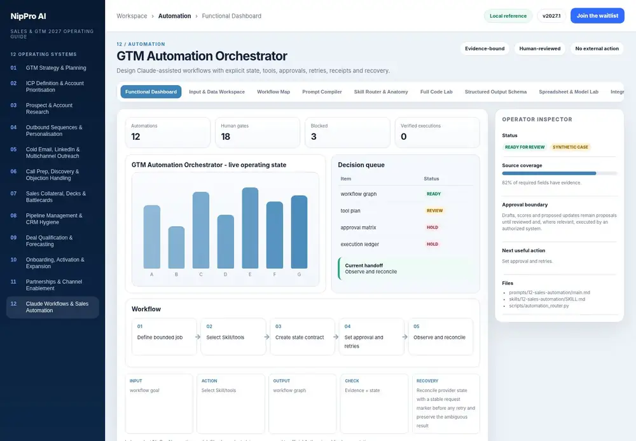Open the Workspace breadcrumb
The width and height of the screenshot is (636, 441).
[132, 16]
